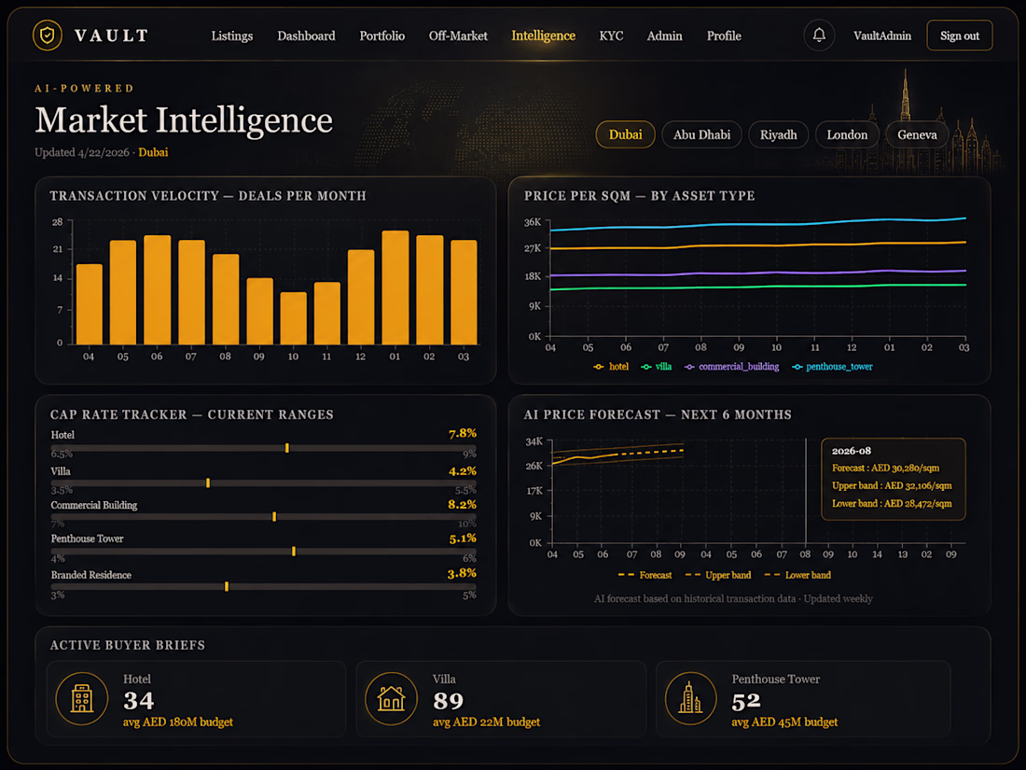The image size is (1026, 770).
Task: Toggle Lower band in forecast legend
Action: click(x=797, y=575)
